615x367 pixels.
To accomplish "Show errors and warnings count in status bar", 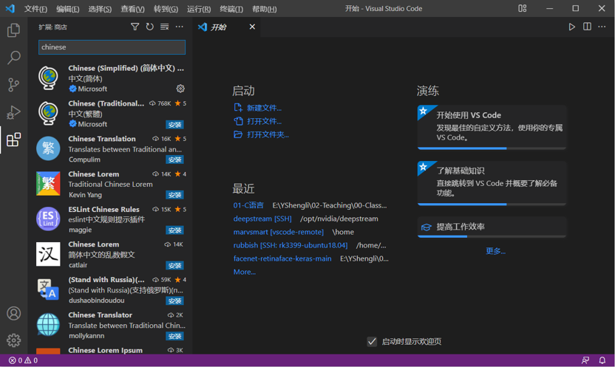I will coord(23,360).
